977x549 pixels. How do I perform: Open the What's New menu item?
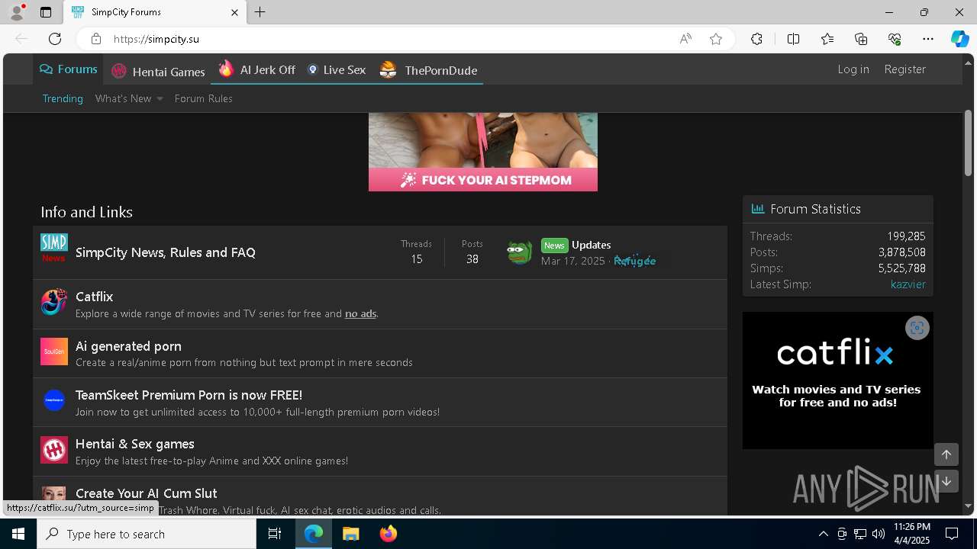pyautogui.click(x=123, y=98)
